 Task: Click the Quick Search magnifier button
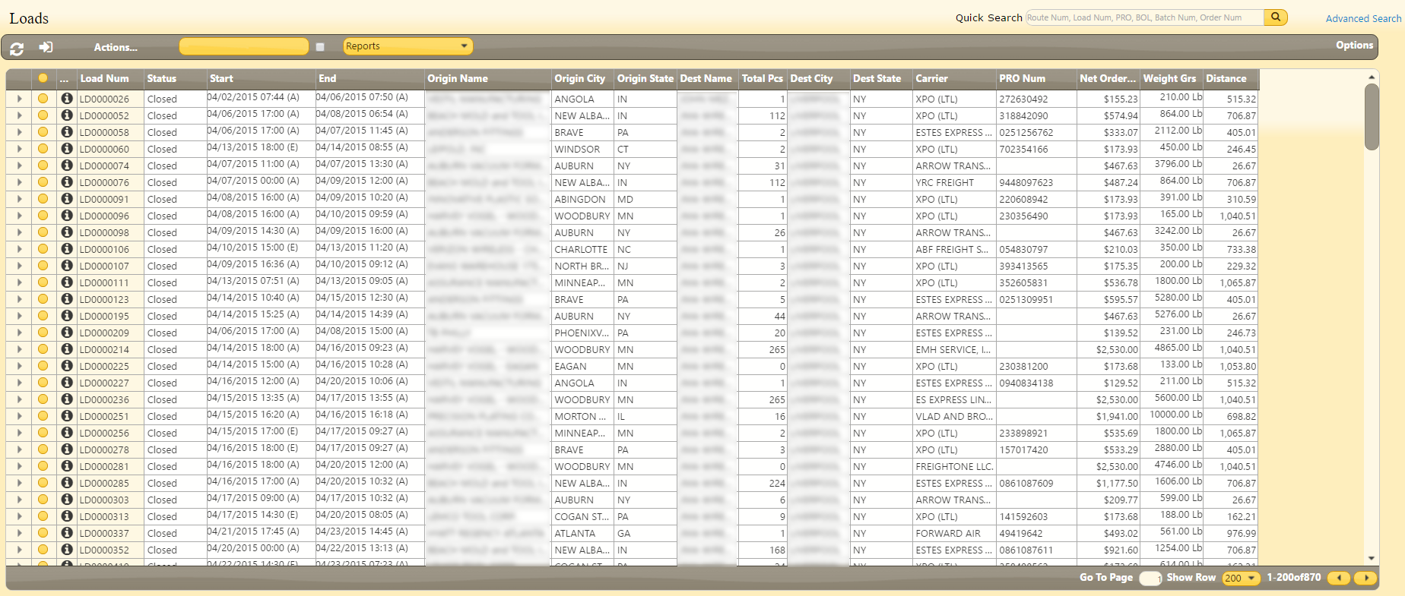pos(1275,17)
